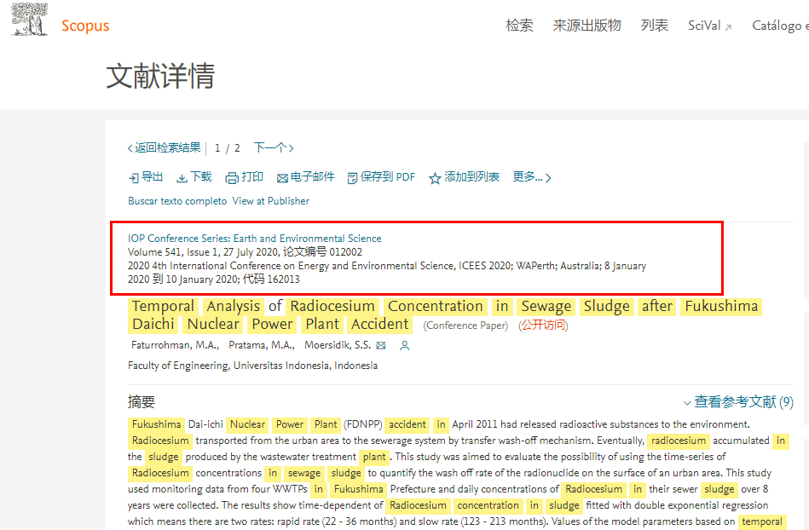The height and width of the screenshot is (530, 809).
Task: Expand 查看参考文献 (9)
Action: (738, 402)
